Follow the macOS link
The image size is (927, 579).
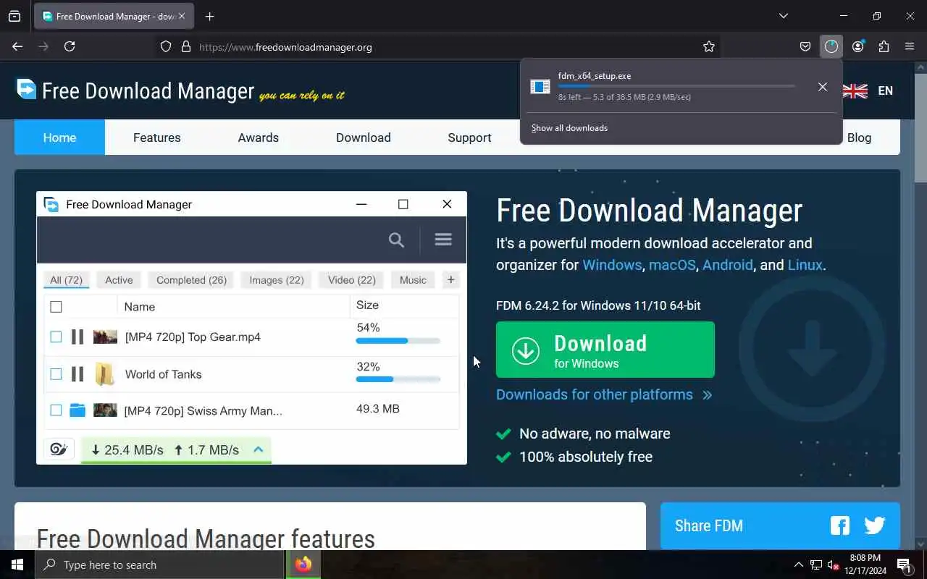click(x=672, y=265)
